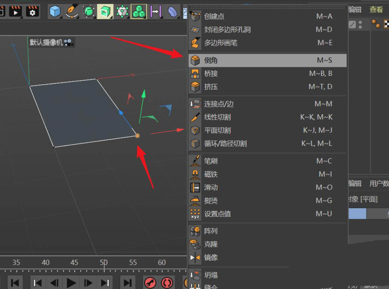This screenshot has width=389, height=289.
Task: Click the Render to Picture Viewer icon
Action: [x=15, y=11]
